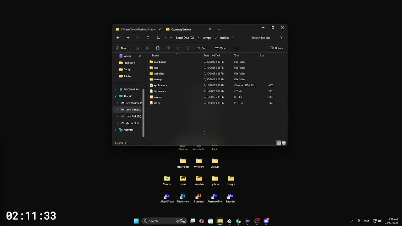The image size is (402, 226).
Task: Open the chevron after htdocs in breadcrumb
Action: pos(233,38)
